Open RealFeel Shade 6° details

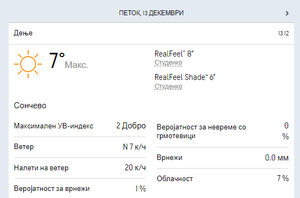[185, 77]
